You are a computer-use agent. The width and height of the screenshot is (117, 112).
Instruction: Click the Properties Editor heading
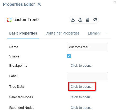pos(19,4)
